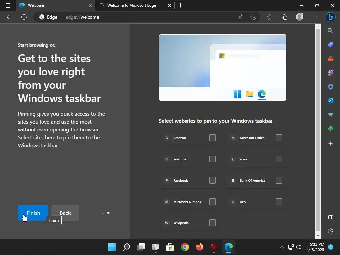Open a new tab with plus button
The image size is (340, 255).
[x=180, y=5]
